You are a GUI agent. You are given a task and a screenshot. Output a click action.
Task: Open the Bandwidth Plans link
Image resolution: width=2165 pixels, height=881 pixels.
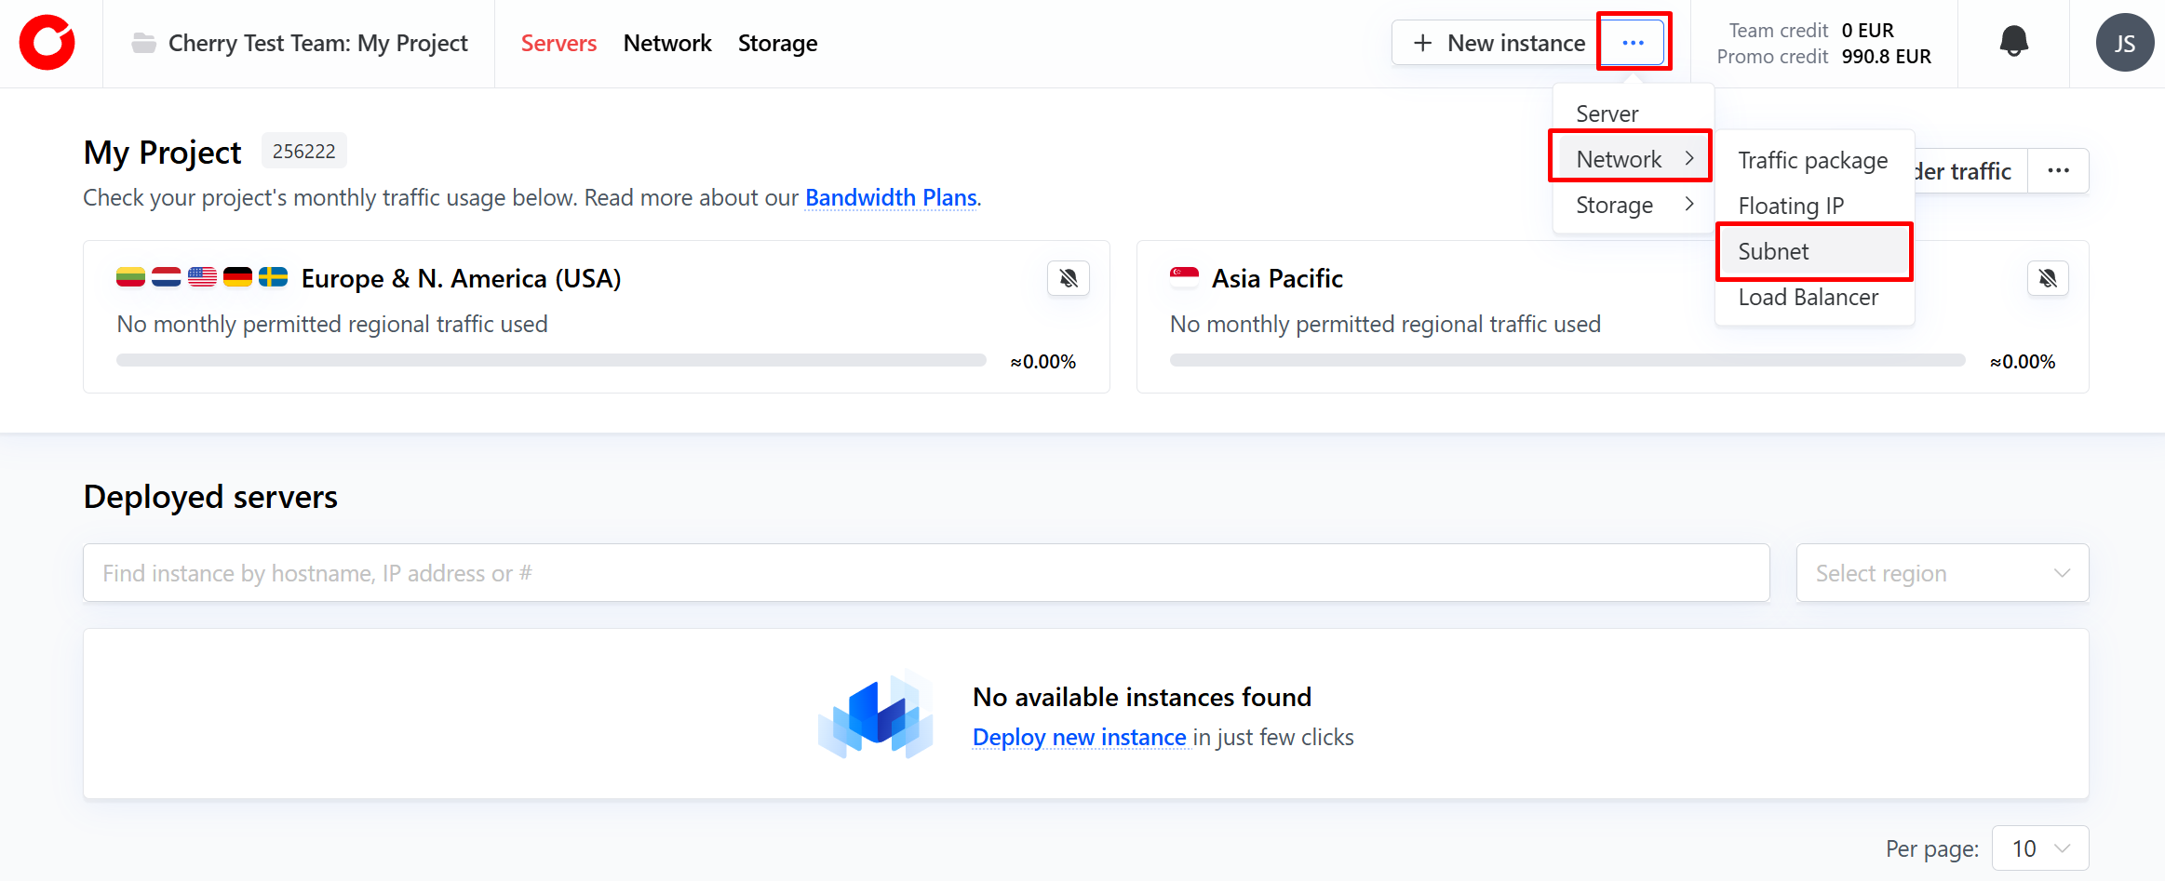pos(891,197)
